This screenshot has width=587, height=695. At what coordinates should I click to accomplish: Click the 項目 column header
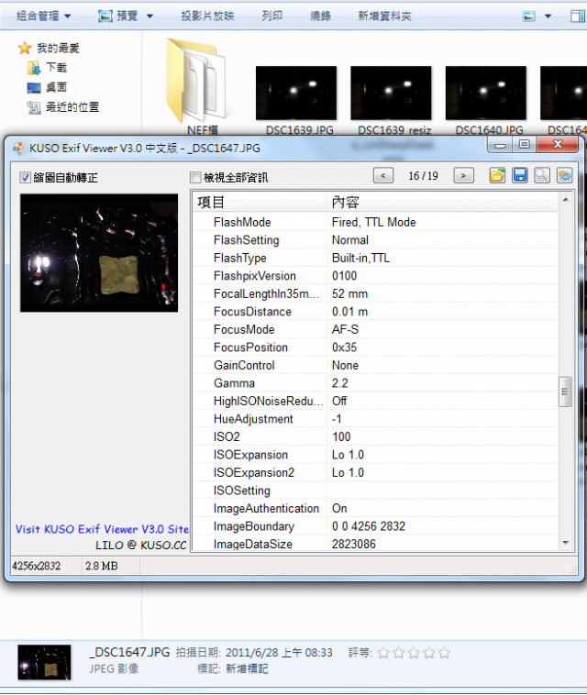[260, 202]
